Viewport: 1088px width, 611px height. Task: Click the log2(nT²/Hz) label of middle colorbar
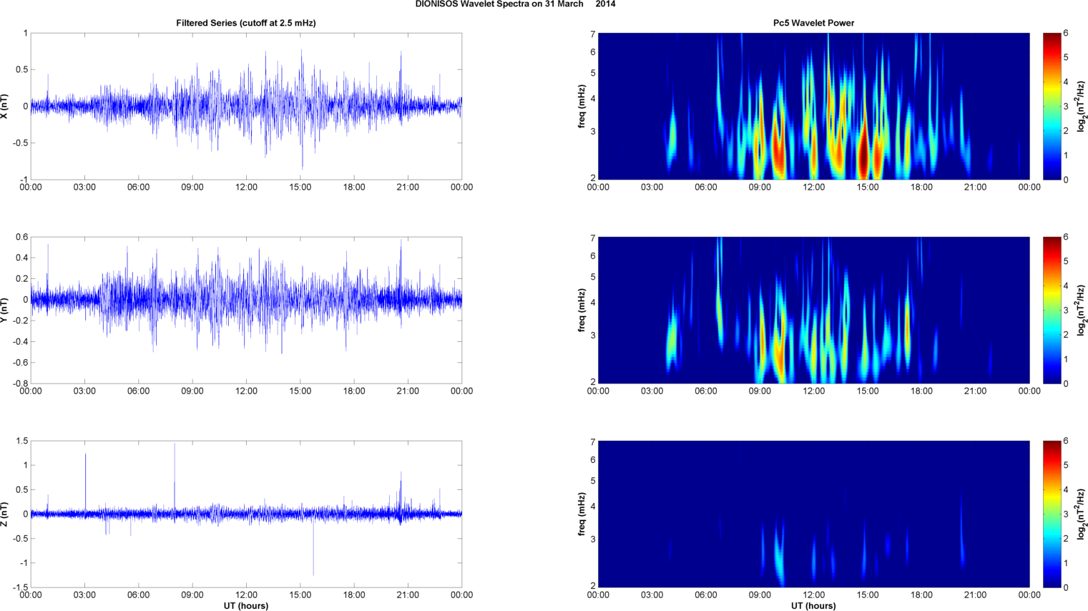(1082, 310)
